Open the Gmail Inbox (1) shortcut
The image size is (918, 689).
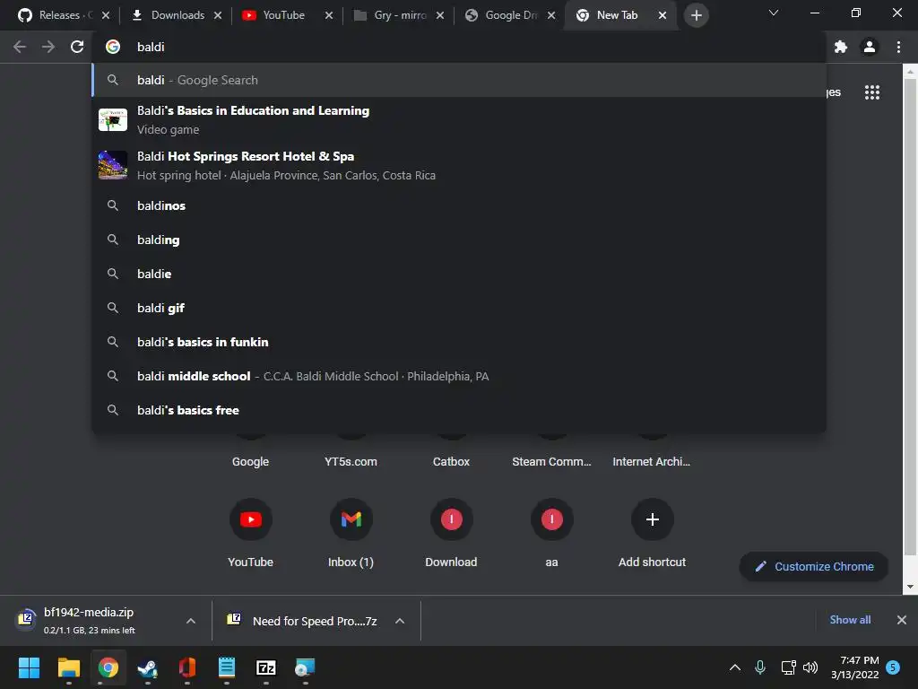(x=351, y=533)
